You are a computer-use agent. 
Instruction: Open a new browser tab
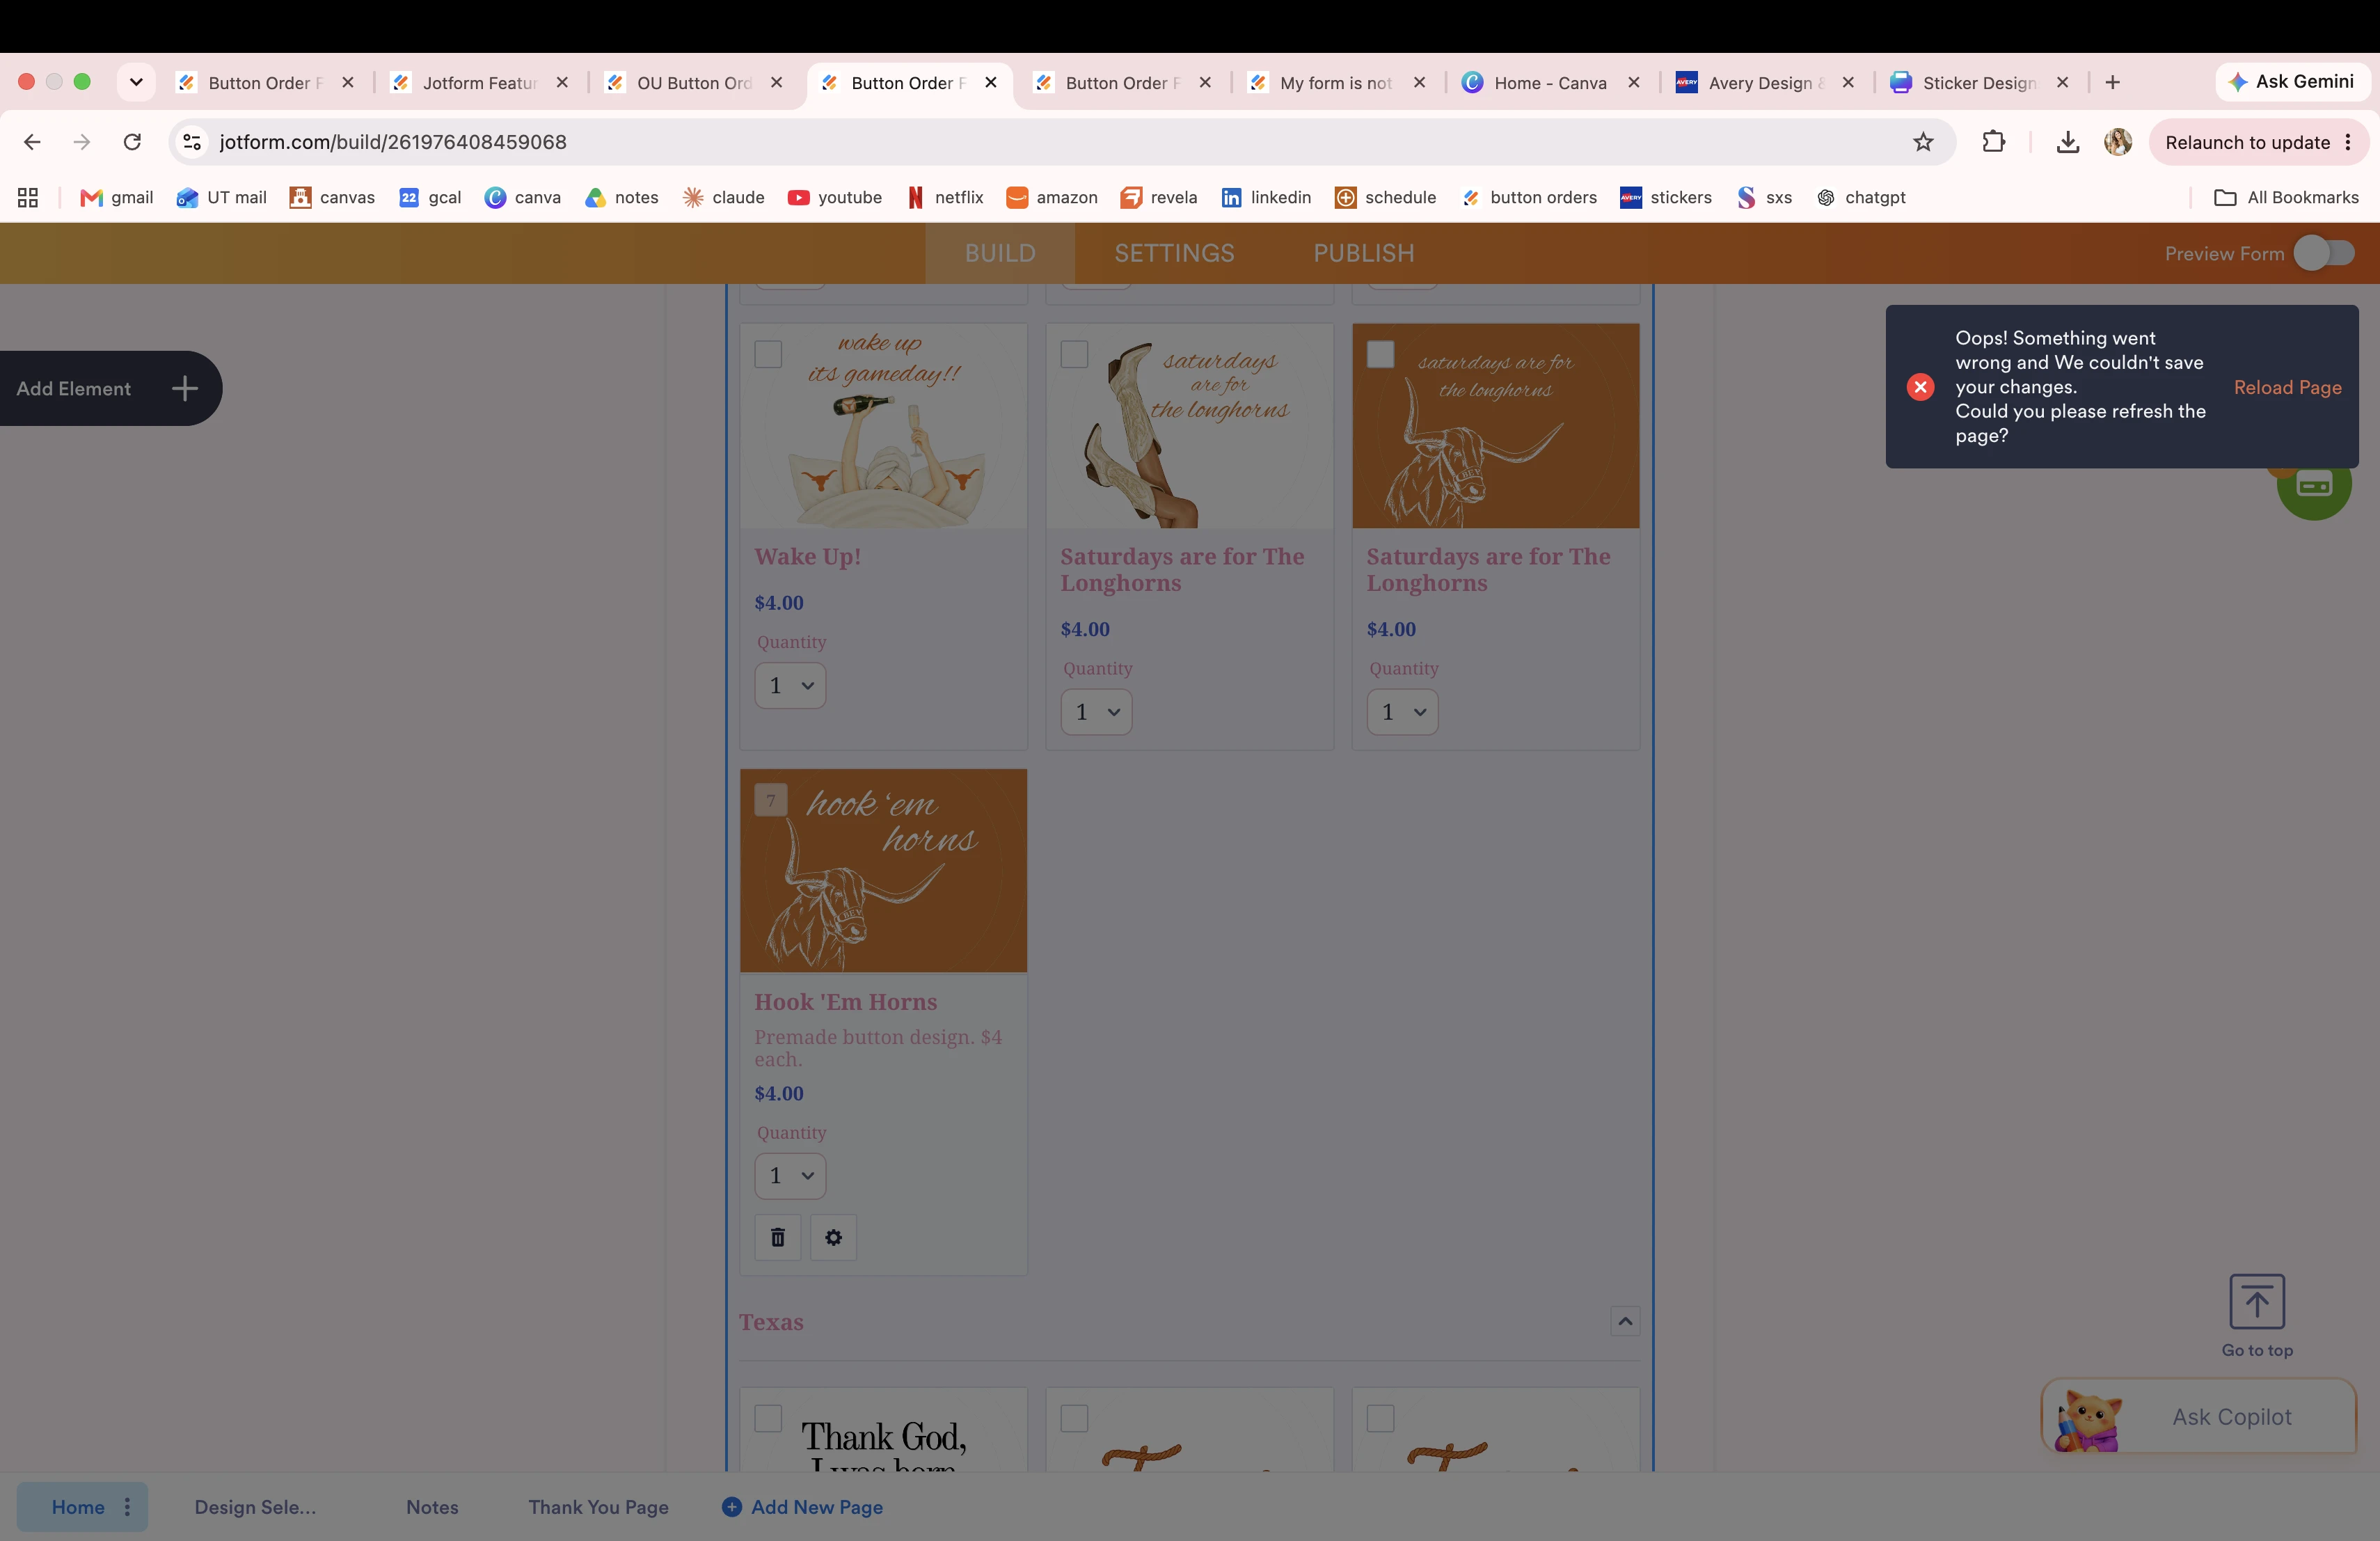(x=2112, y=83)
